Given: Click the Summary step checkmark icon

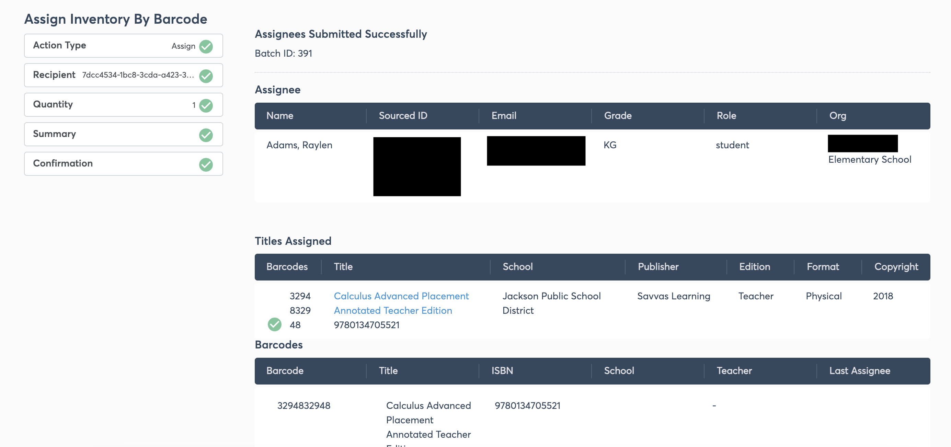Looking at the screenshot, I should 206,135.
